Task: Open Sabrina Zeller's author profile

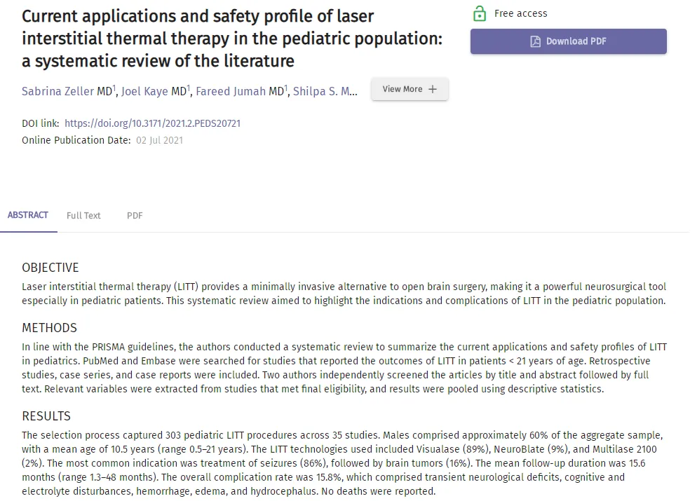Action: click(x=58, y=92)
